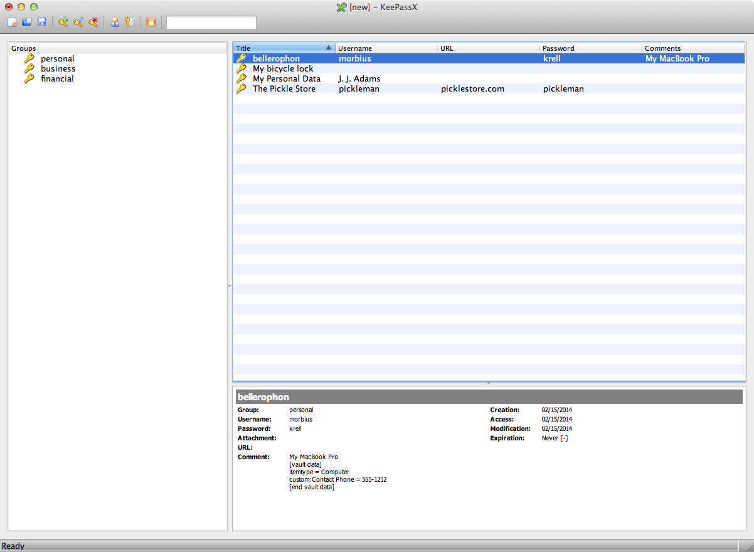Click the Open Database folder icon

27,23
